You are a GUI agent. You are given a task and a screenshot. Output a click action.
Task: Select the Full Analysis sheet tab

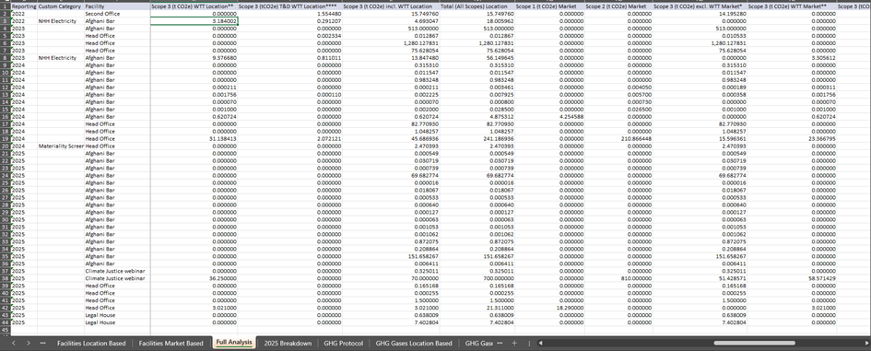[234, 343]
